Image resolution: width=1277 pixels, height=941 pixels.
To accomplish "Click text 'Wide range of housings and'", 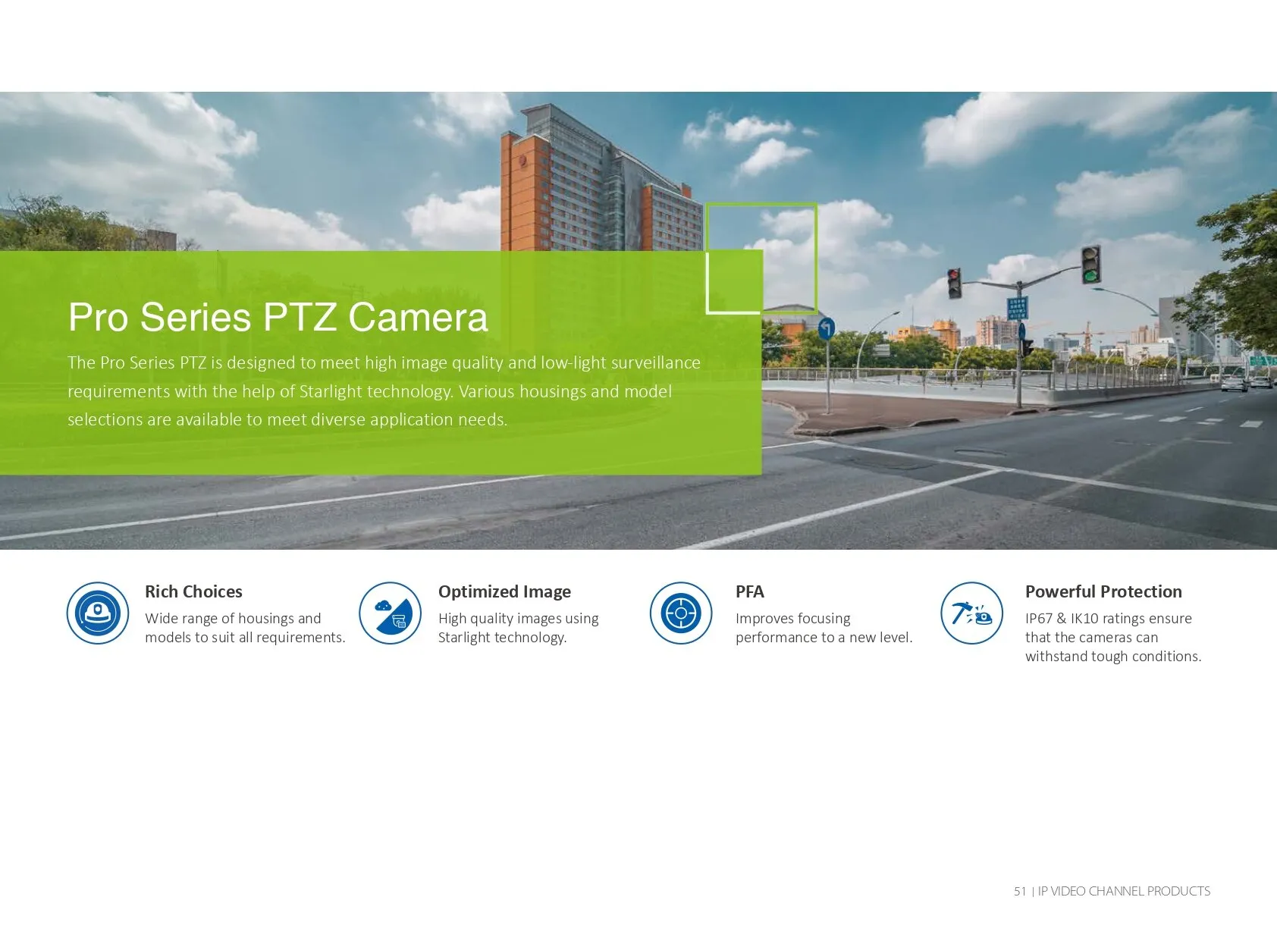I will pyautogui.click(x=233, y=619).
